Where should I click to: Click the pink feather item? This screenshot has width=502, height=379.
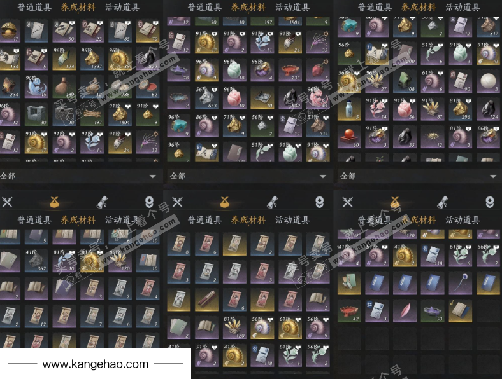click(x=405, y=310)
